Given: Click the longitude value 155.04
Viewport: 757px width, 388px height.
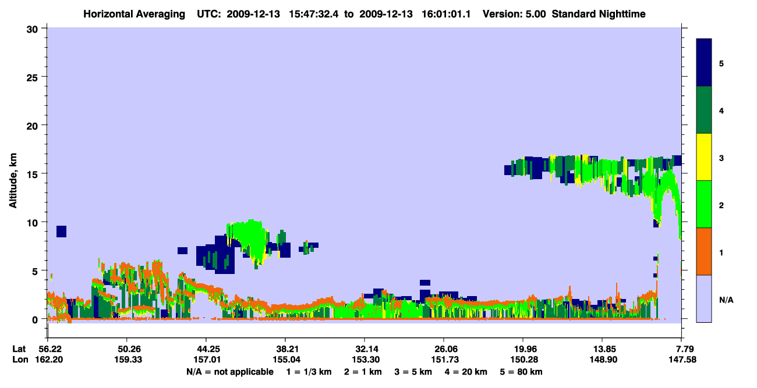Looking at the screenshot, I should (285, 359).
